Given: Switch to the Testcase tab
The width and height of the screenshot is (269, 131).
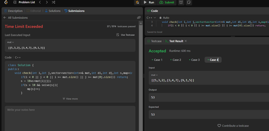Looking at the screenshot, I should (154, 41).
